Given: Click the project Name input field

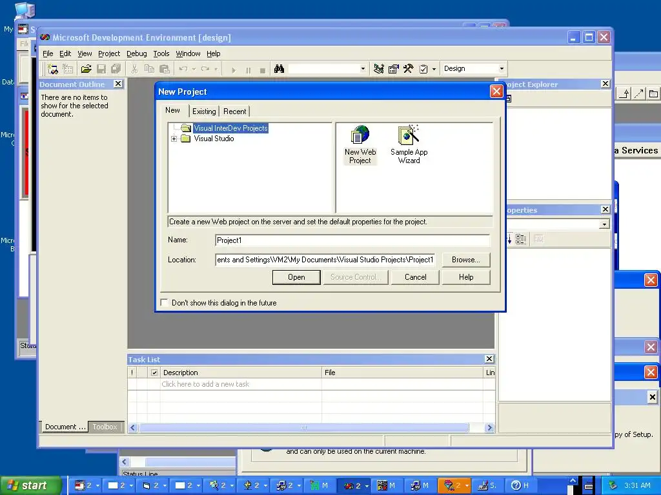Looking at the screenshot, I should (x=352, y=240).
